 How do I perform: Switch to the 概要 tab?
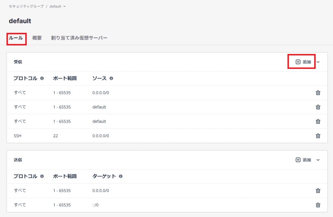click(x=37, y=38)
